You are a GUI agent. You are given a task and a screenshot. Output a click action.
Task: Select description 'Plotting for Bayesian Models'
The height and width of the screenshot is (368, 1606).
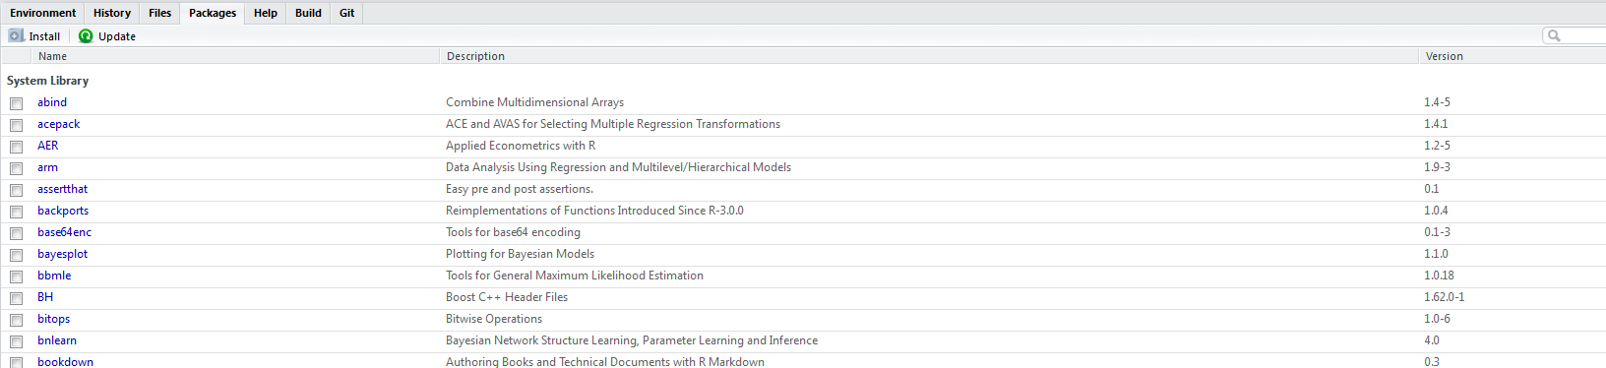520,254
